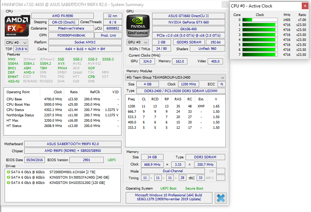Click the HT Status operating point row

tap(62, 126)
